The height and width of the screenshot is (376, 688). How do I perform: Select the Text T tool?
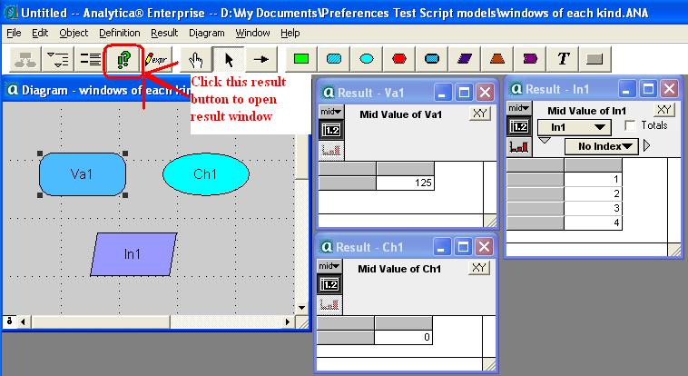[563, 59]
